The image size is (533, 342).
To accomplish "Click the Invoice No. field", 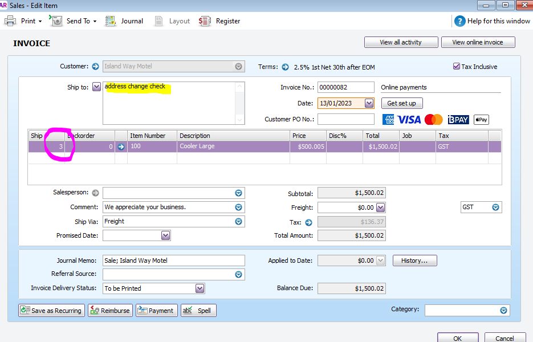I will click(x=345, y=87).
